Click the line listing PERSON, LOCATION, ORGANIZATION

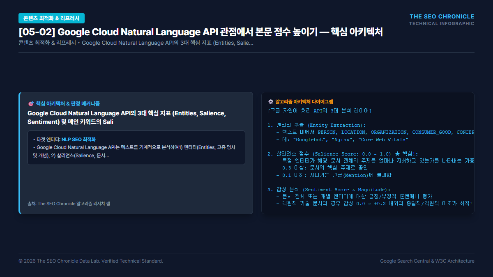coord(375,132)
